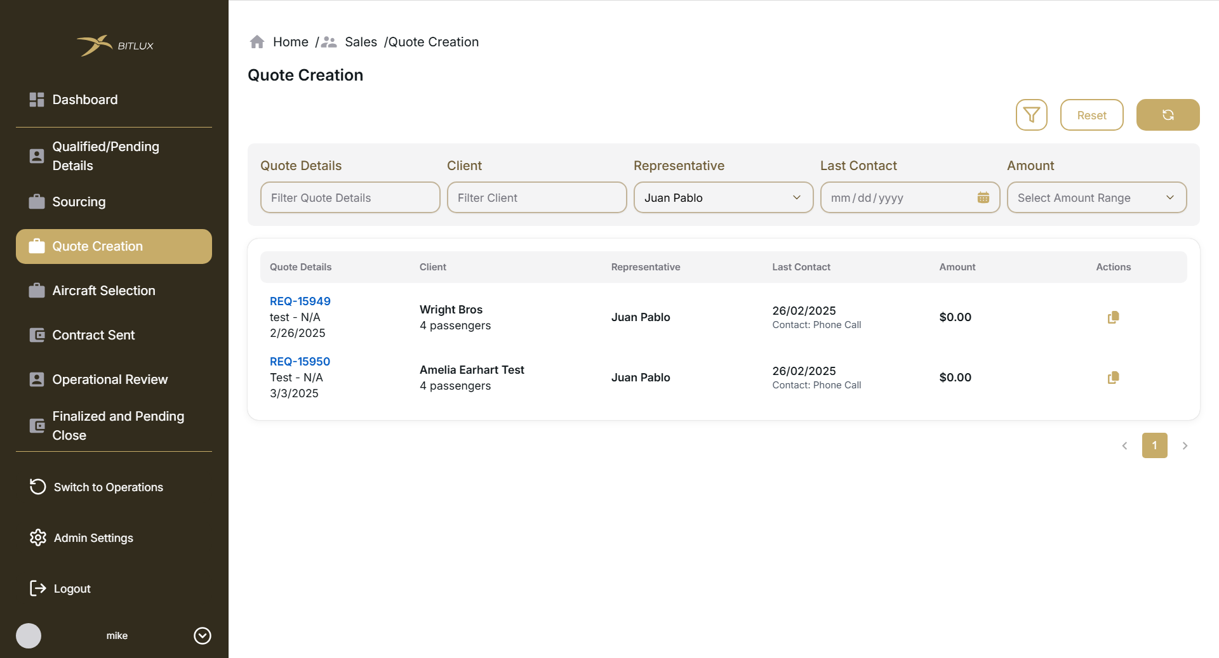Click the filter funnel icon button
Image resolution: width=1219 pixels, height=658 pixels.
click(1031, 115)
